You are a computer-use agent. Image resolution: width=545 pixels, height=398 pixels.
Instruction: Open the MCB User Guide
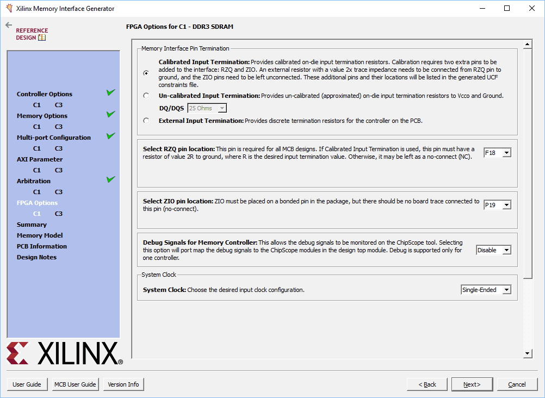click(x=75, y=384)
